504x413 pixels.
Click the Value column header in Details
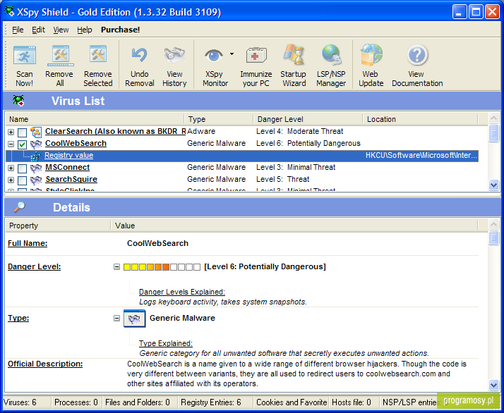coord(294,226)
